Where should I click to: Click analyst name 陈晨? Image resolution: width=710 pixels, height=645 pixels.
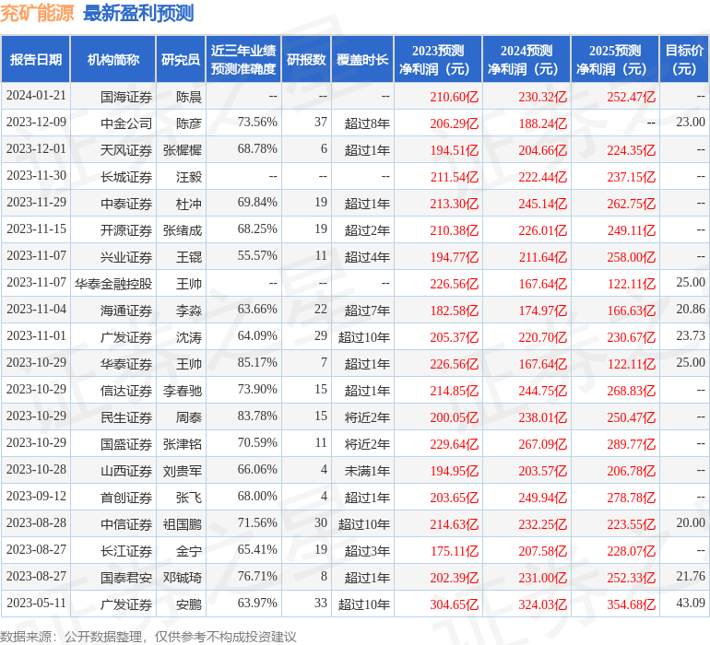tap(189, 96)
